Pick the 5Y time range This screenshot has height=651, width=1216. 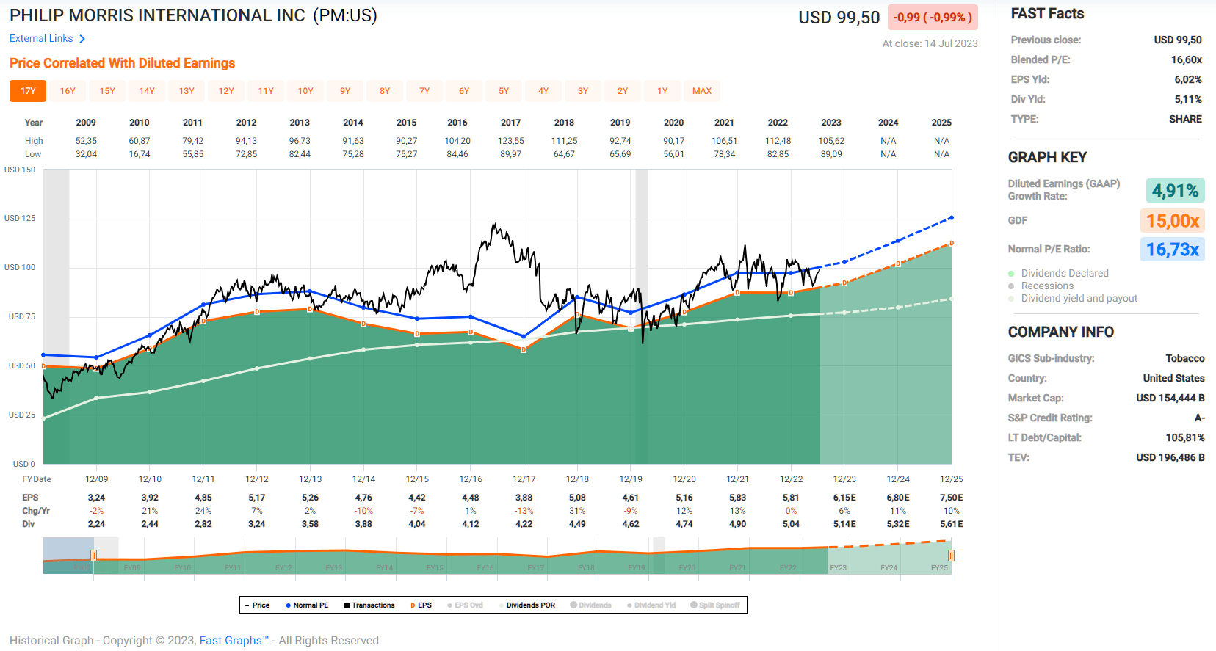point(504,91)
